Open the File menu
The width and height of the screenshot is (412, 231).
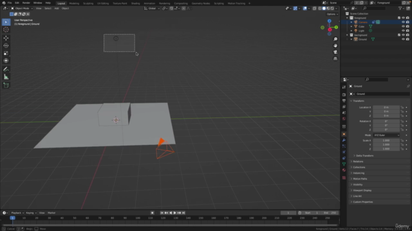coord(10,3)
